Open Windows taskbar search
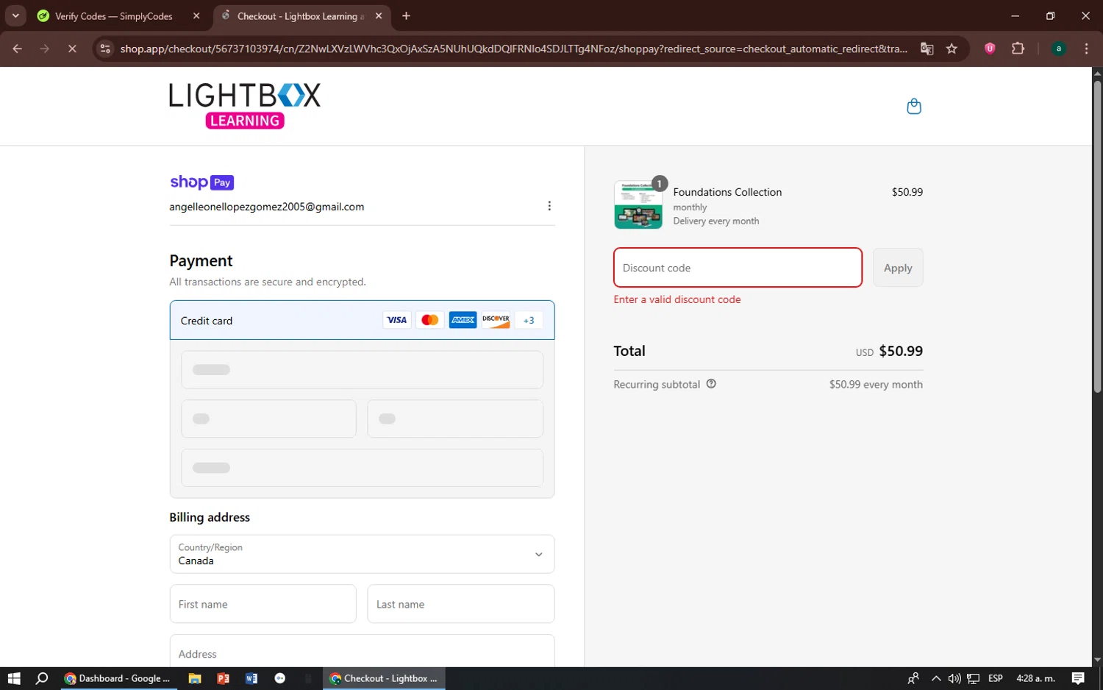Image resolution: width=1103 pixels, height=690 pixels. (x=42, y=678)
